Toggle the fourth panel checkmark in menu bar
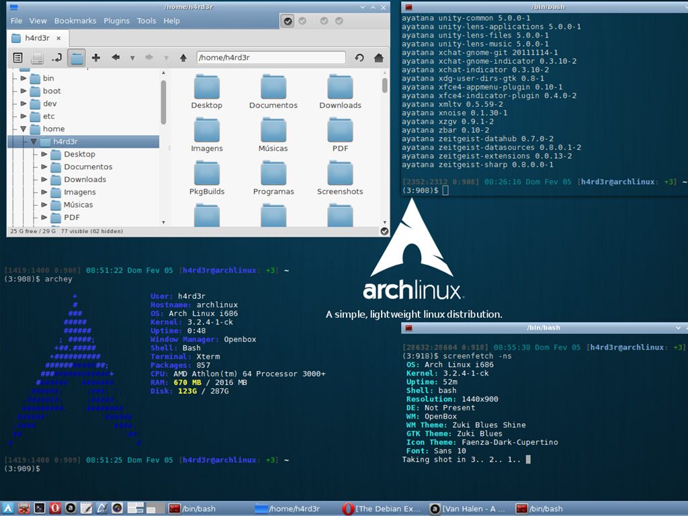This screenshot has width=688, height=516. [x=339, y=21]
